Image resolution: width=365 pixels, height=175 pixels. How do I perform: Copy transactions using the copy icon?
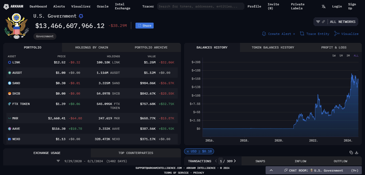click(351, 152)
